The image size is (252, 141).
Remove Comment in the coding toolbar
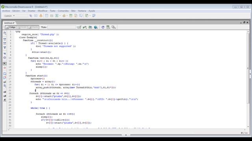5,78
